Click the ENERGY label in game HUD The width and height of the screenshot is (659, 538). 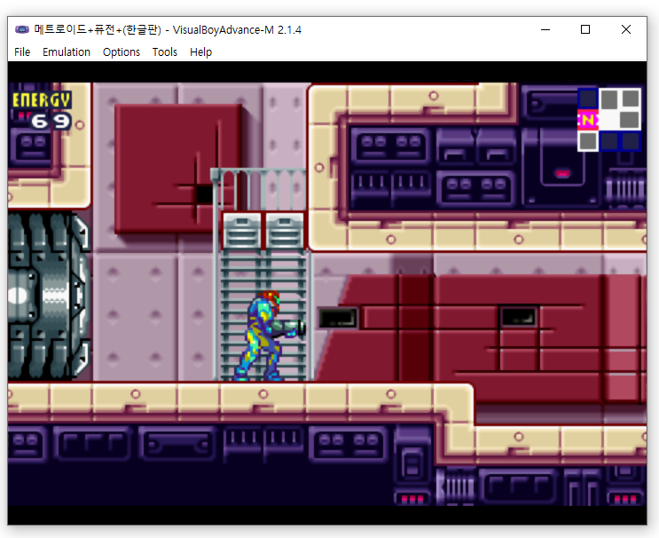coord(41,100)
